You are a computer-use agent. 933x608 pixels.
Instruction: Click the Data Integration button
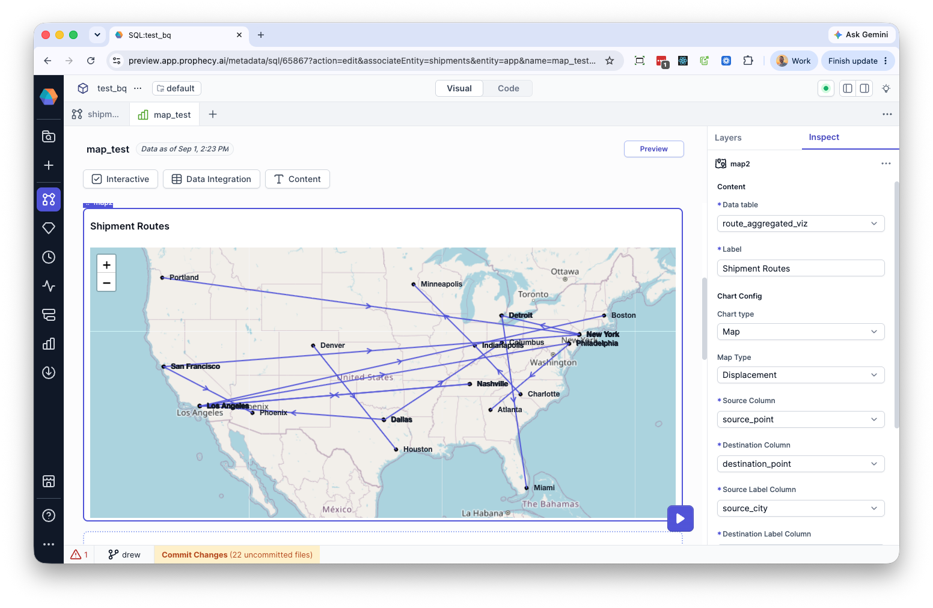click(212, 179)
